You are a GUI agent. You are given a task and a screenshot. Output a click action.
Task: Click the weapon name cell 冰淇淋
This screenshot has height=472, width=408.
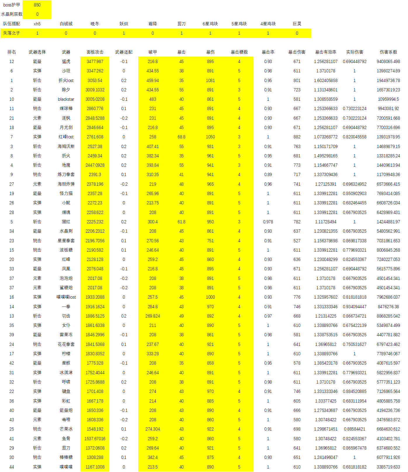[x=66, y=373]
